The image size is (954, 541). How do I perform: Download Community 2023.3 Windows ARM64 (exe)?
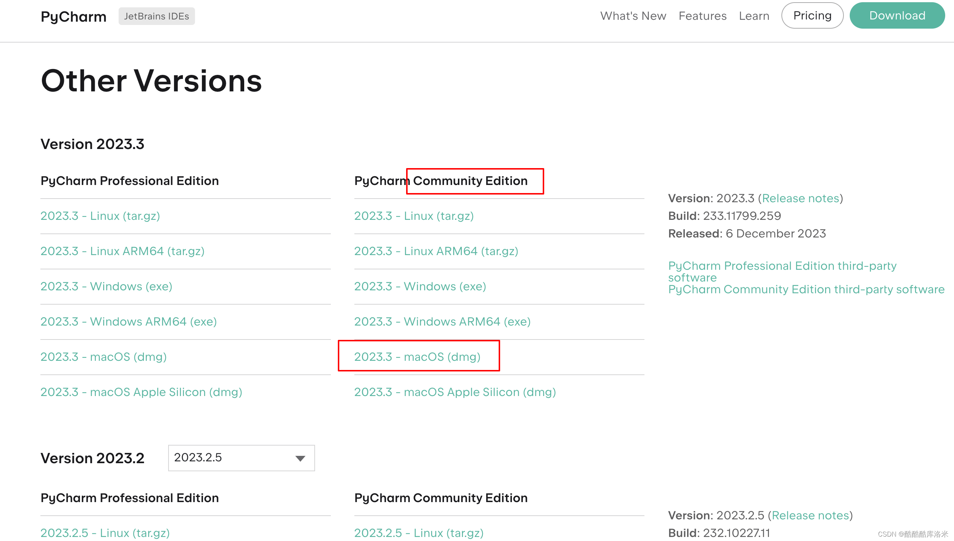tap(442, 322)
